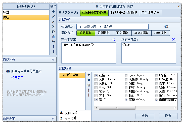The width and height of the screenshot is (184, 124).
Task: Open the 设置分页 link
Action: (18, 78)
